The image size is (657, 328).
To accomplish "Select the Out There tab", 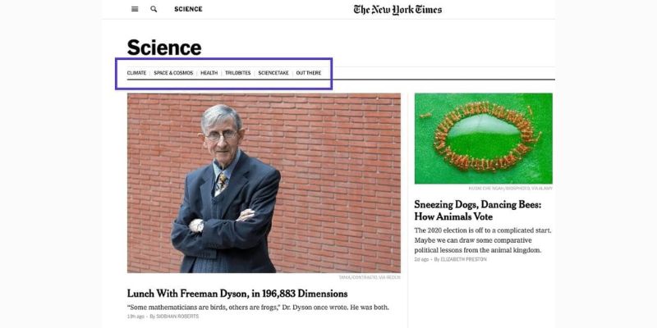I will (309, 73).
